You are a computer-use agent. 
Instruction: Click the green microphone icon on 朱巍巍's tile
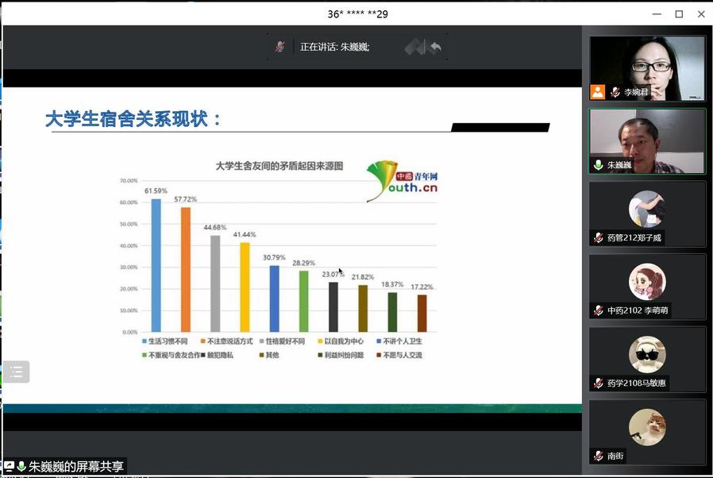click(598, 165)
